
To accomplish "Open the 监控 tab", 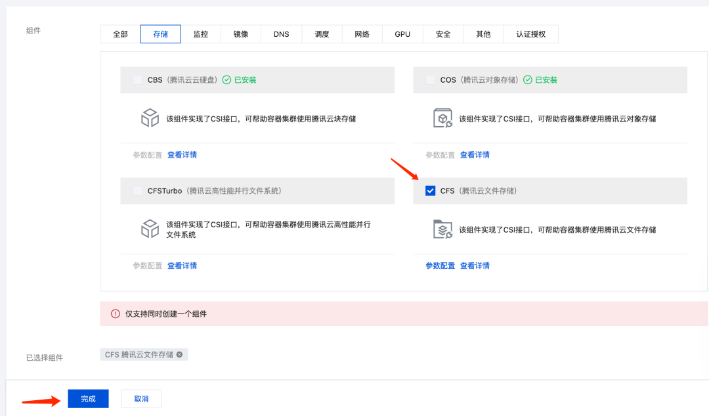I will click(201, 34).
